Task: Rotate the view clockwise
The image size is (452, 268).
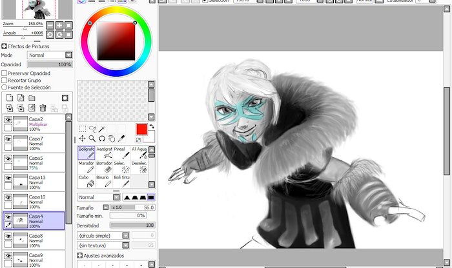Action: click(59, 35)
